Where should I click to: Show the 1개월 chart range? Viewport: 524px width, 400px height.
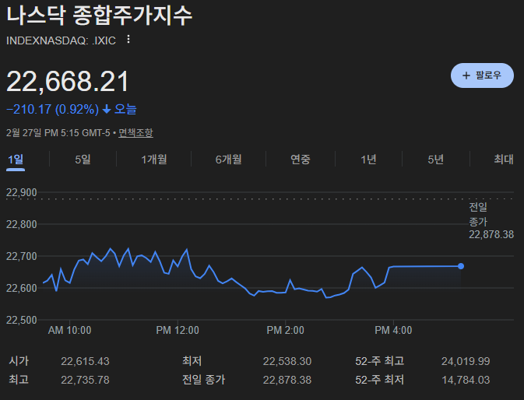[154, 160]
